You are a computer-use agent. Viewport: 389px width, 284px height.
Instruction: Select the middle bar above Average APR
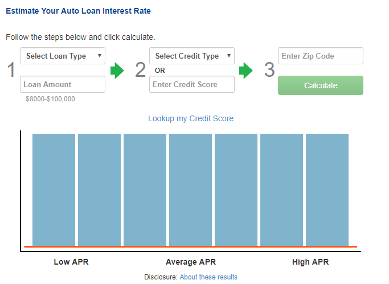(x=191, y=190)
